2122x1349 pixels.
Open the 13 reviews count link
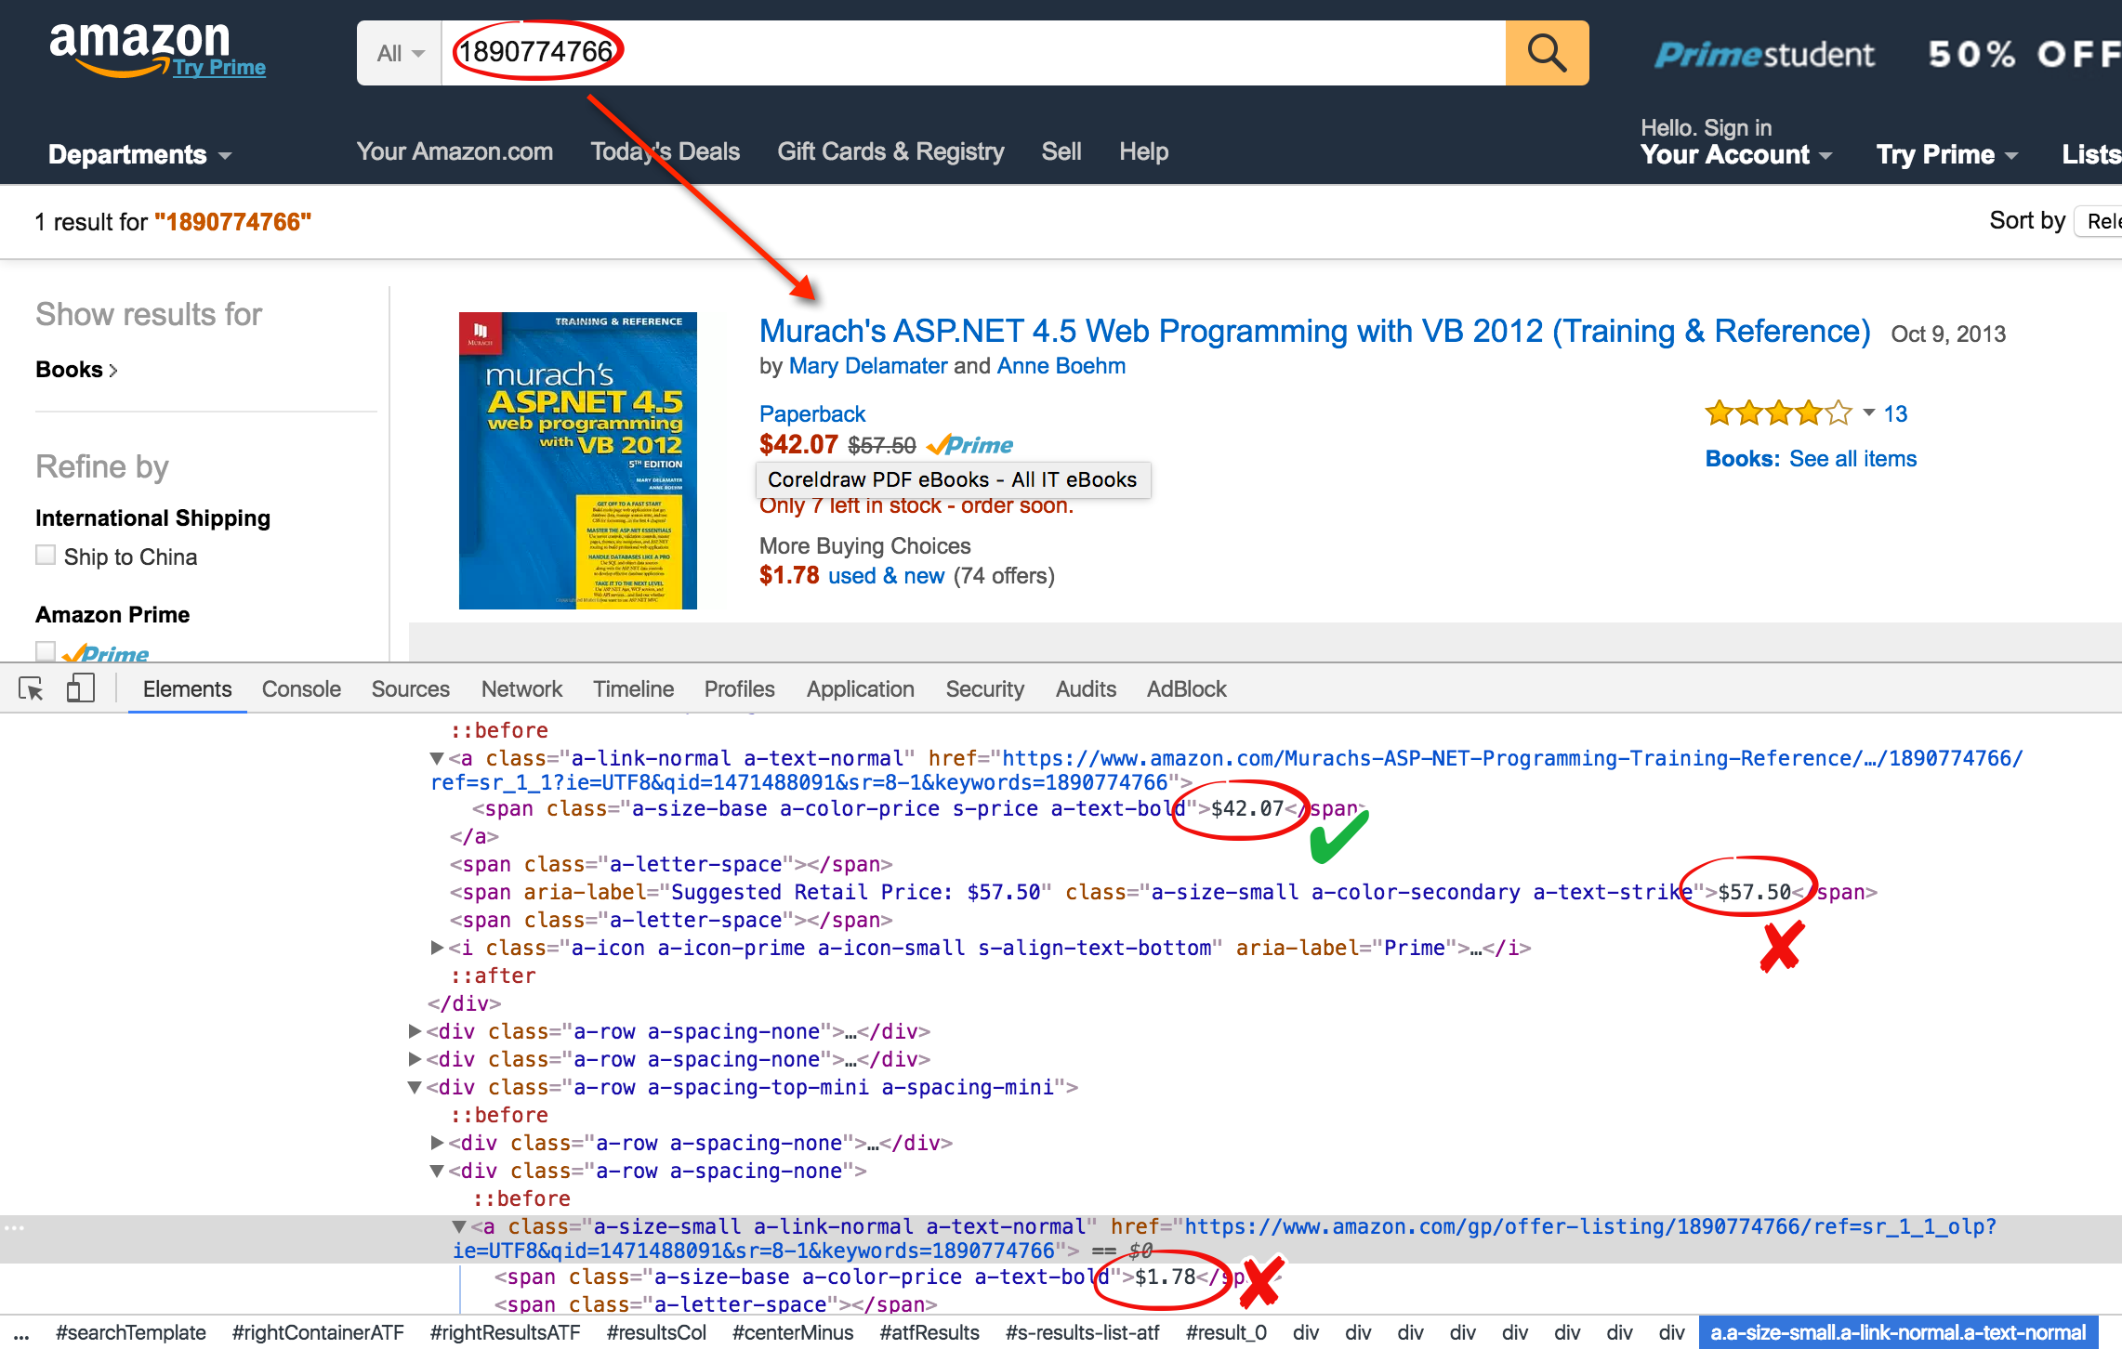click(x=1895, y=413)
